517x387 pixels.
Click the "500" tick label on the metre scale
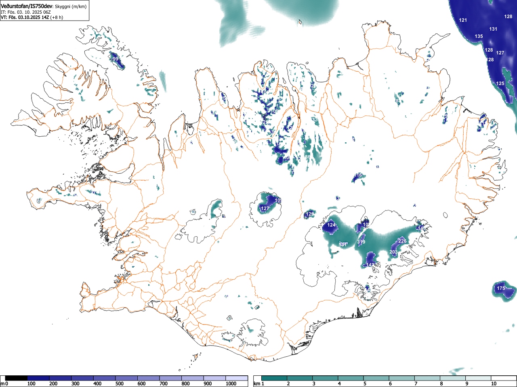[x=119, y=384]
